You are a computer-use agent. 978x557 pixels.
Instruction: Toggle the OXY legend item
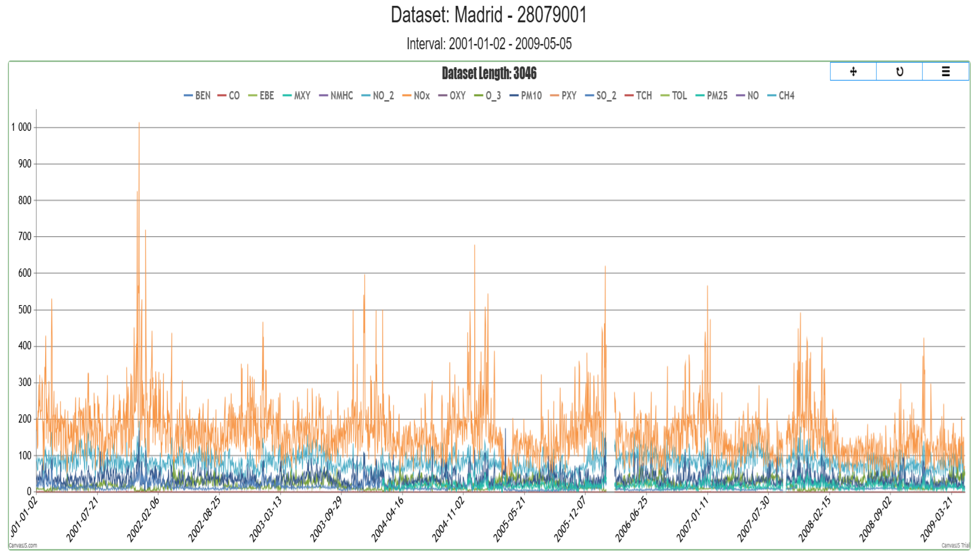coord(452,96)
